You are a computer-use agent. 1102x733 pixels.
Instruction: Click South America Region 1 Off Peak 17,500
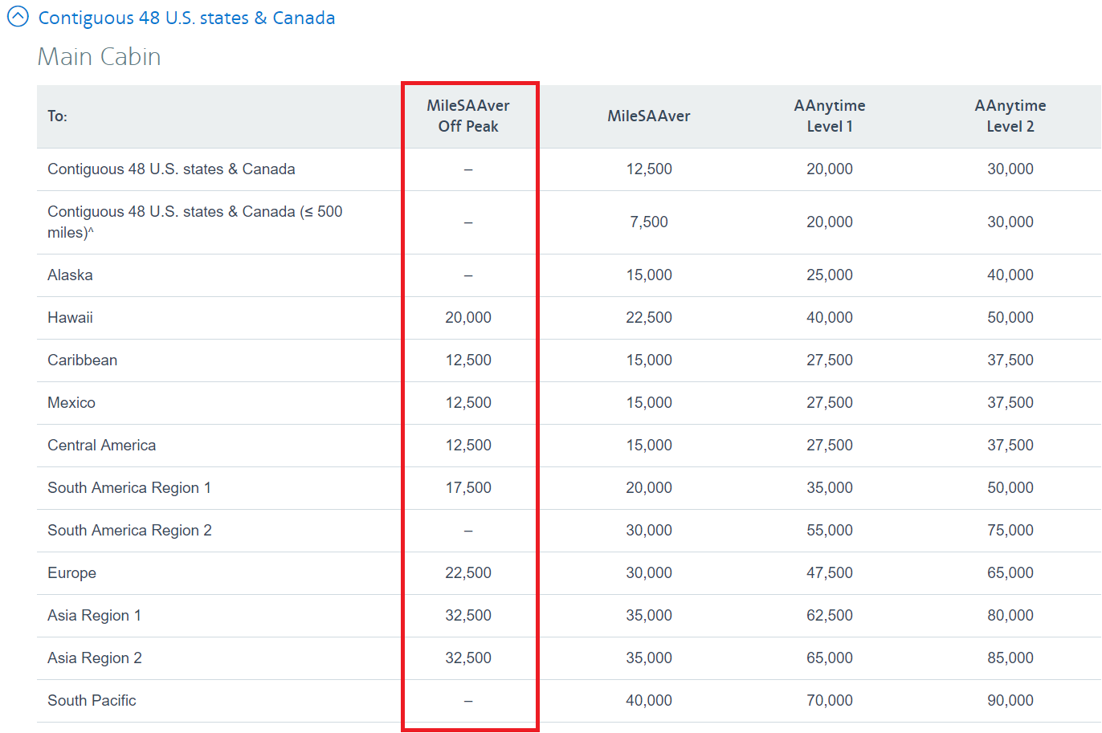[x=468, y=488]
